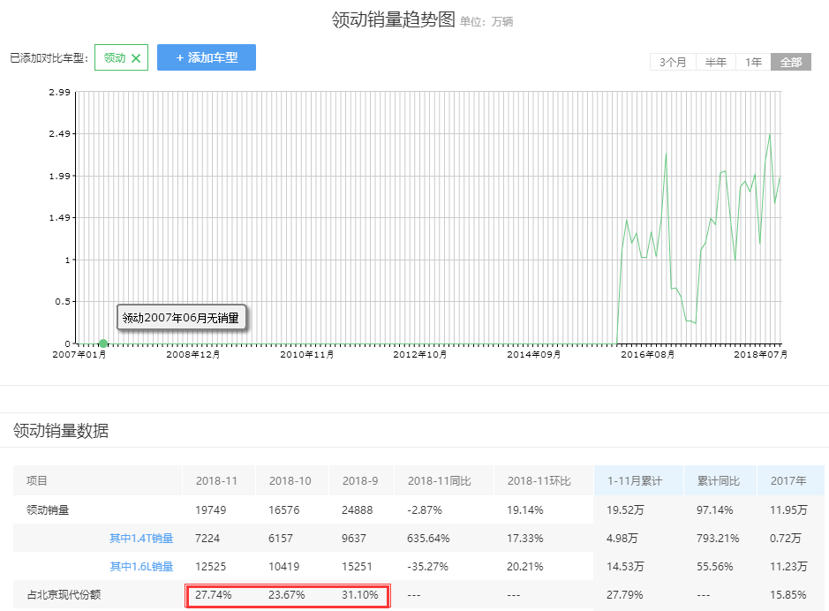This screenshot has height=611, width=829.
Task: Click the -35.27% value
Action: tap(427, 567)
